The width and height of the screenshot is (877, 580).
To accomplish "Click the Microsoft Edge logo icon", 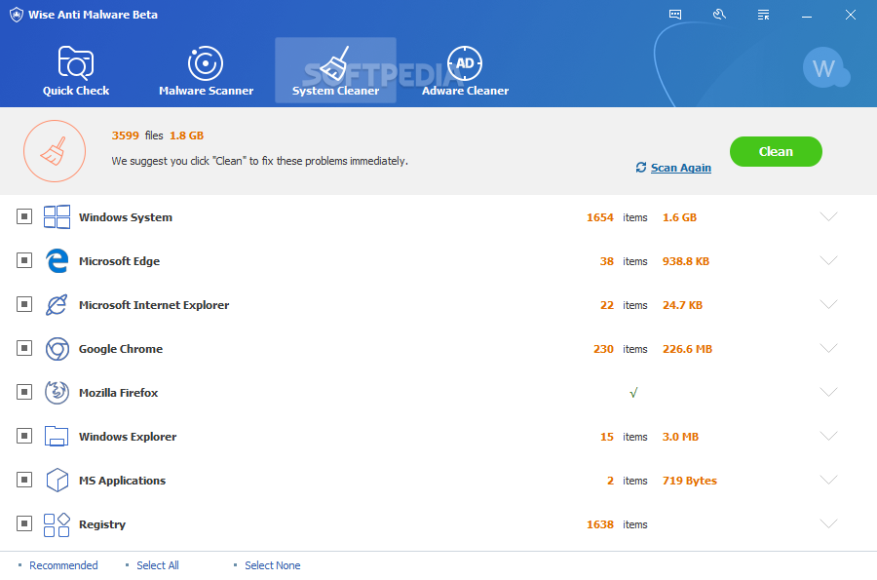I will [x=57, y=260].
